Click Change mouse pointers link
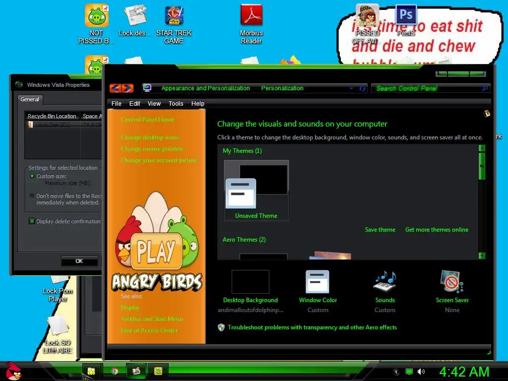508x381 pixels. tap(152, 149)
